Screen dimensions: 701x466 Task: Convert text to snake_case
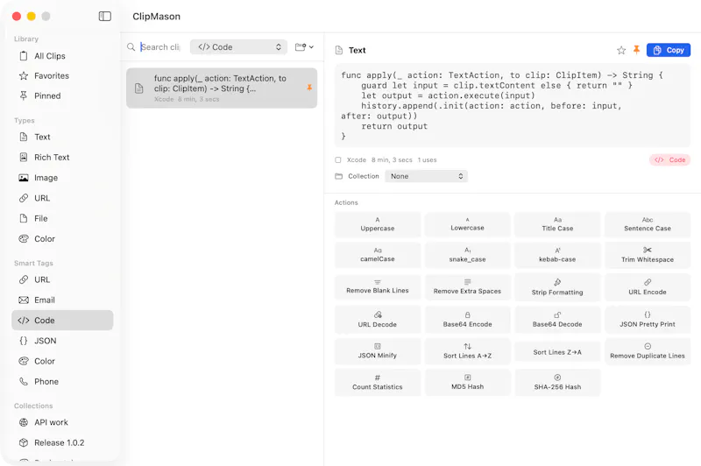coord(467,255)
